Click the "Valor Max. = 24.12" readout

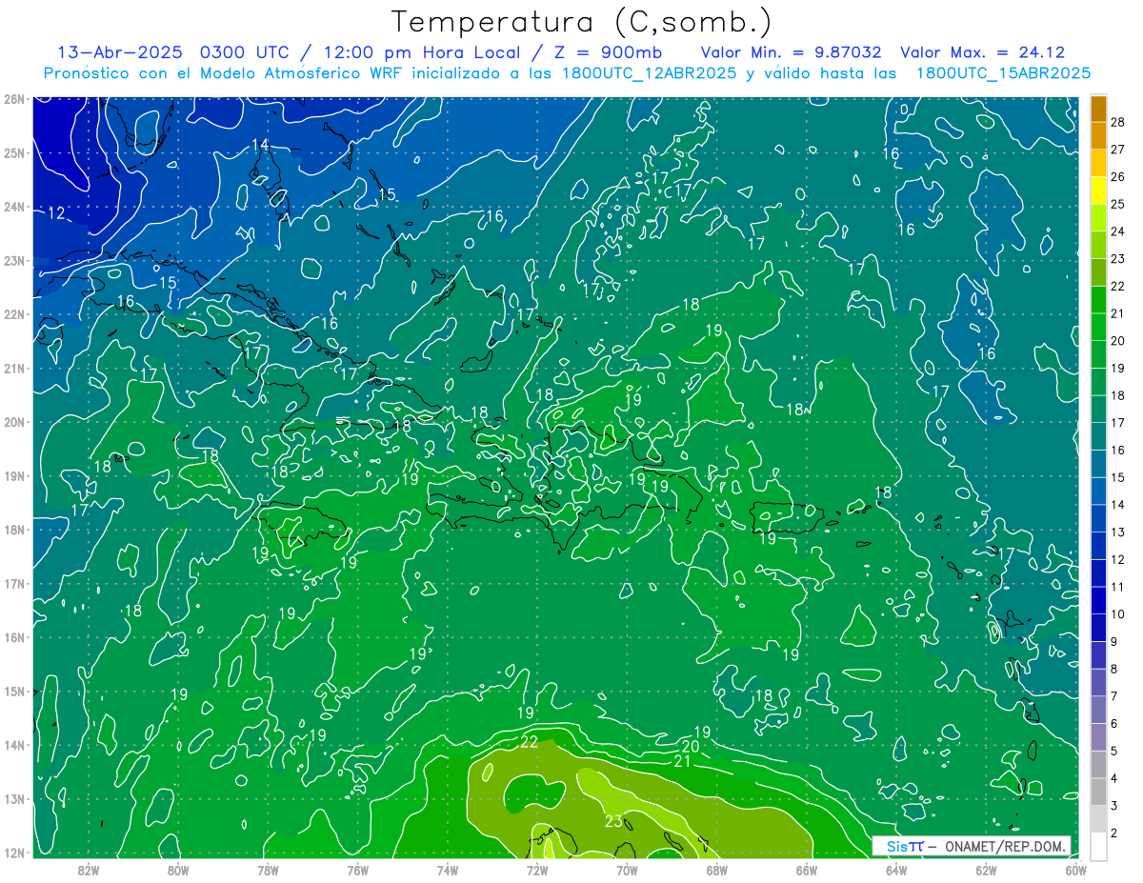point(982,52)
